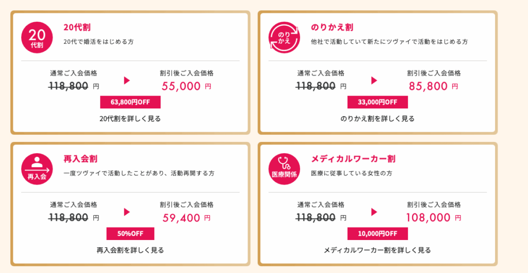Click the discounted price 59,400 円
Image resolution: width=528 pixels, height=273 pixels.
(x=186, y=218)
